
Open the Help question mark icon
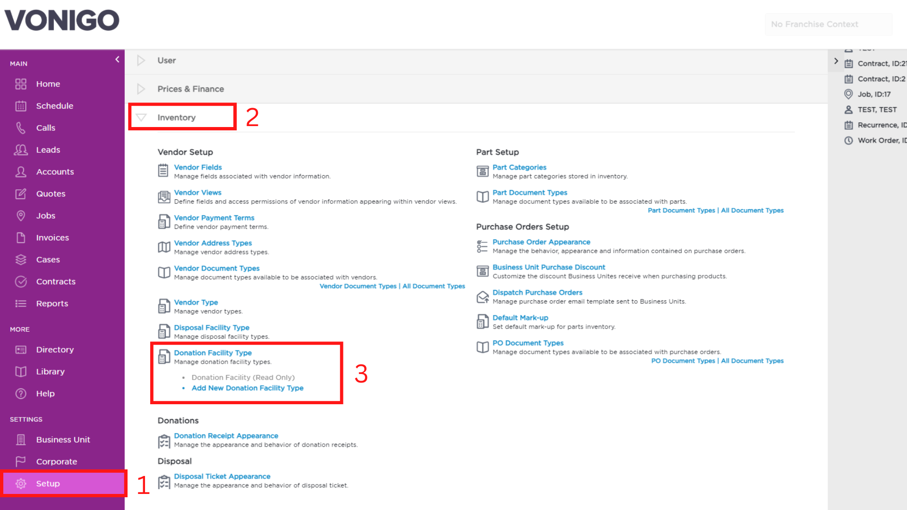[x=21, y=393]
